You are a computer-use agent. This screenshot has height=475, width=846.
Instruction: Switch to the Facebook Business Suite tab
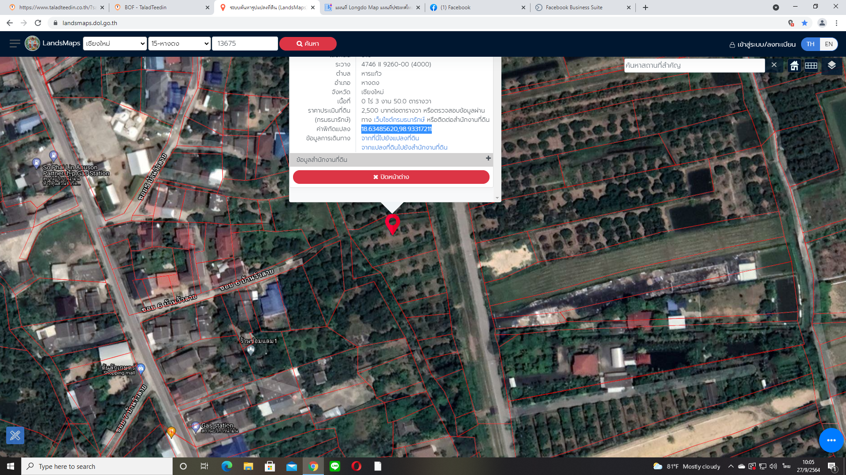point(583,7)
